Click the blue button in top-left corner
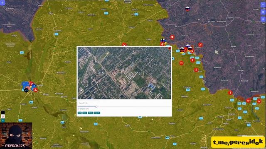The image size is (266, 149). pyautogui.click(x=2, y=2)
